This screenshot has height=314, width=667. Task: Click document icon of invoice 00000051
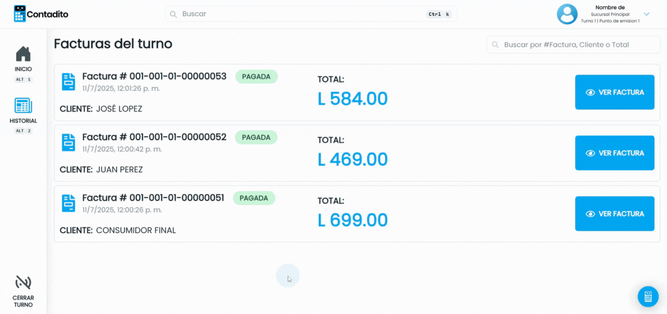pyautogui.click(x=68, y=203)
